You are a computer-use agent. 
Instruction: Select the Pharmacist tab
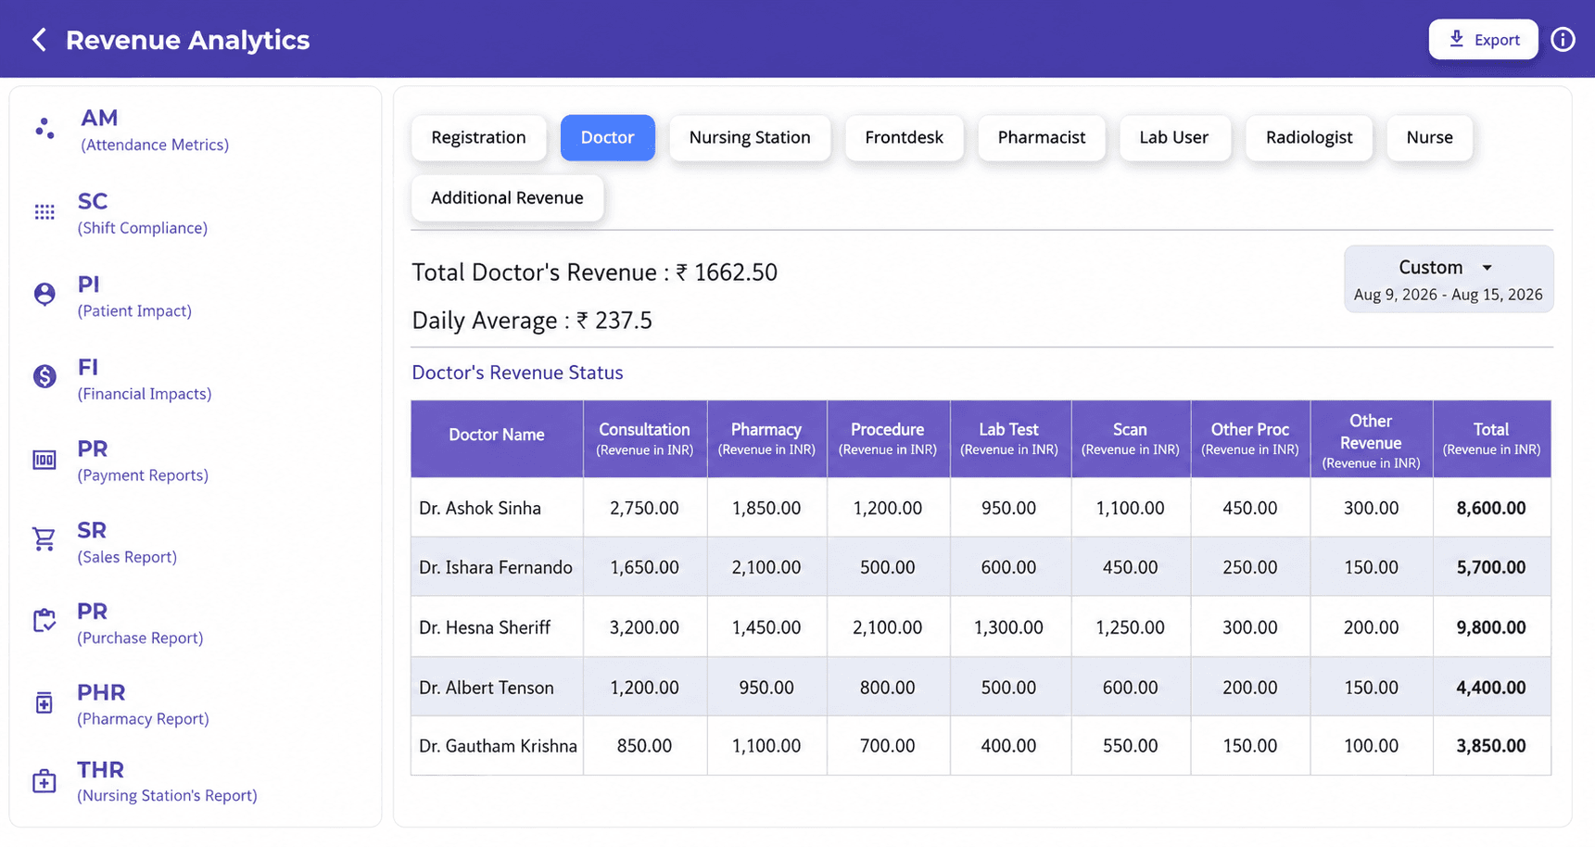[x=1042, y=138]
